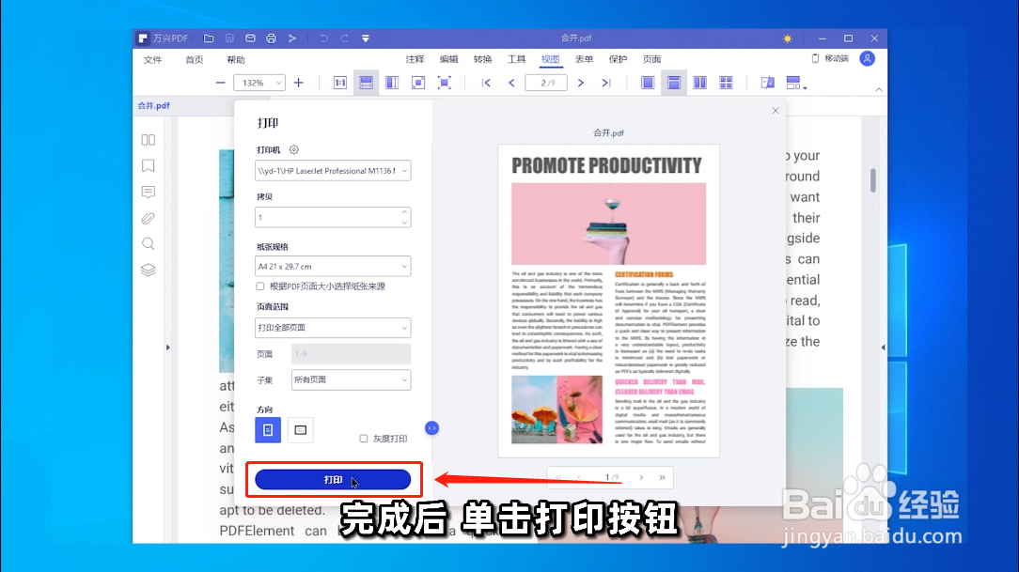This screenshot has height=572, width=1019.
Task: Click the 移动端 mobile link
Action: tap(830, 58)
